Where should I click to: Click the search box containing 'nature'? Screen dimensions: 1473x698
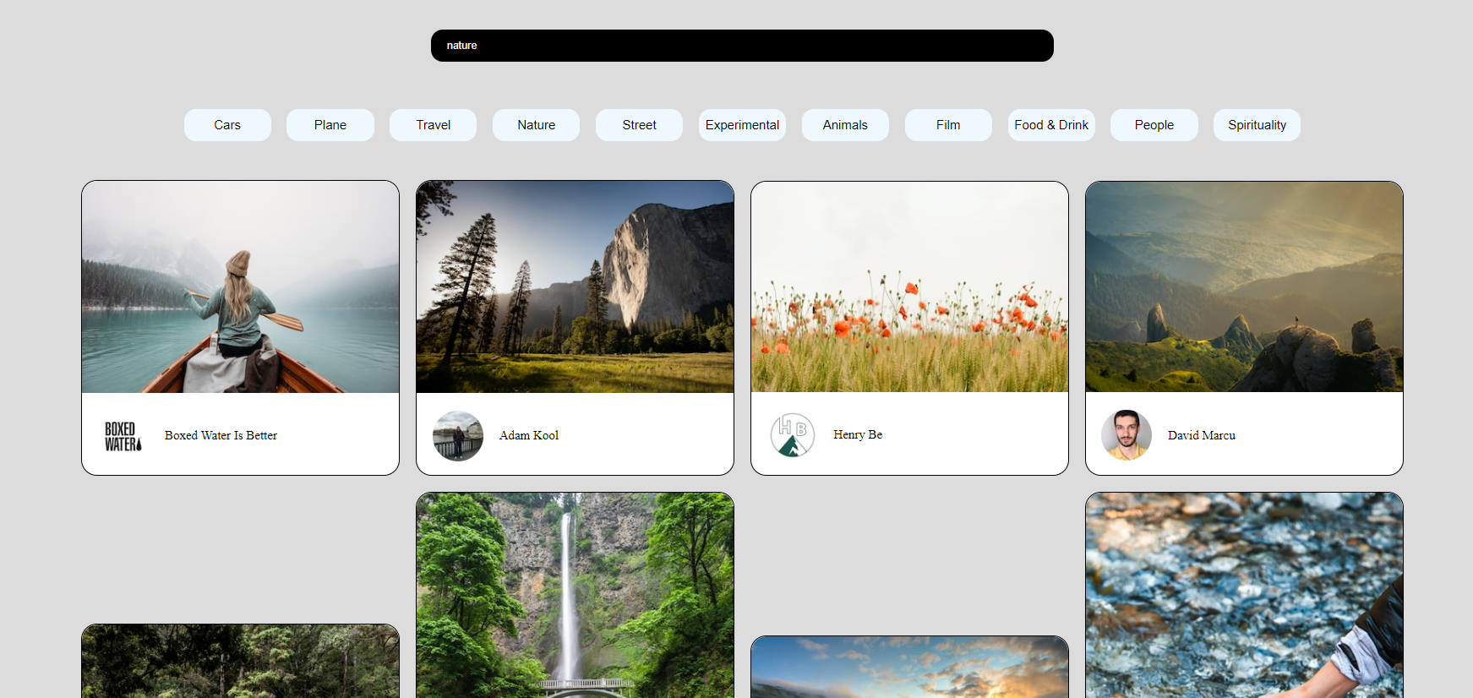pyautogui.click(x=742, y=46)
